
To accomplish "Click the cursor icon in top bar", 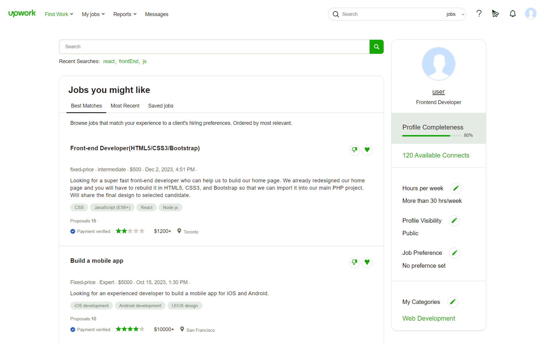I will [x=495, y=14].
